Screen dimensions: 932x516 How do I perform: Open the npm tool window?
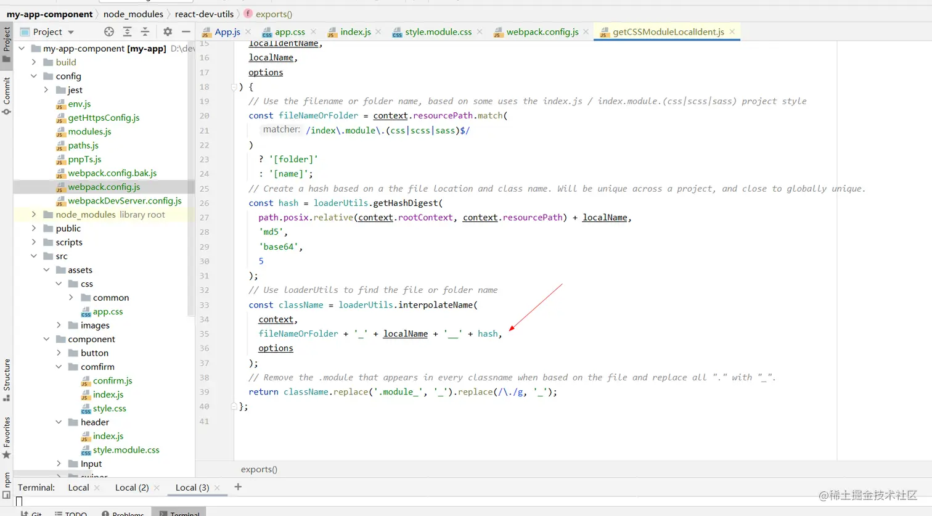coord(7,485)
